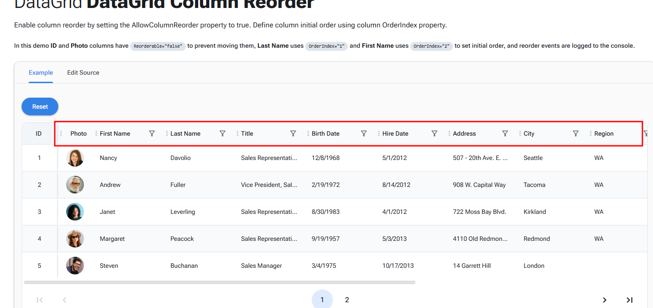653x308 pixels.
Task: Open the Birth Date filter icon
Action: pos(364,133)
